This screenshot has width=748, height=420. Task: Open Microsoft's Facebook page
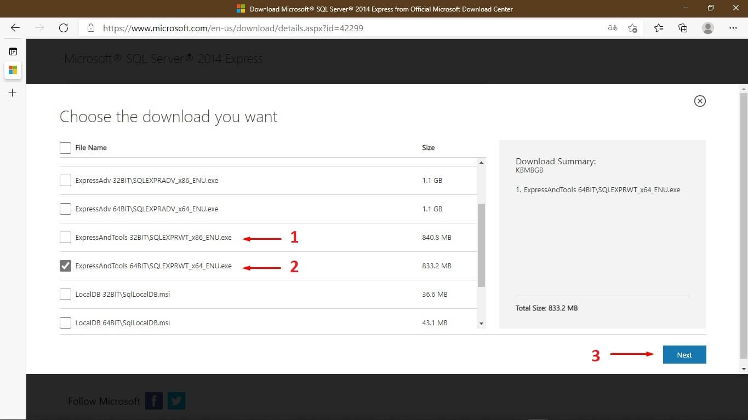154,401
